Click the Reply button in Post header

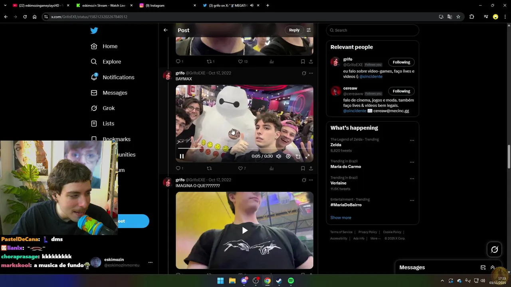294,30
